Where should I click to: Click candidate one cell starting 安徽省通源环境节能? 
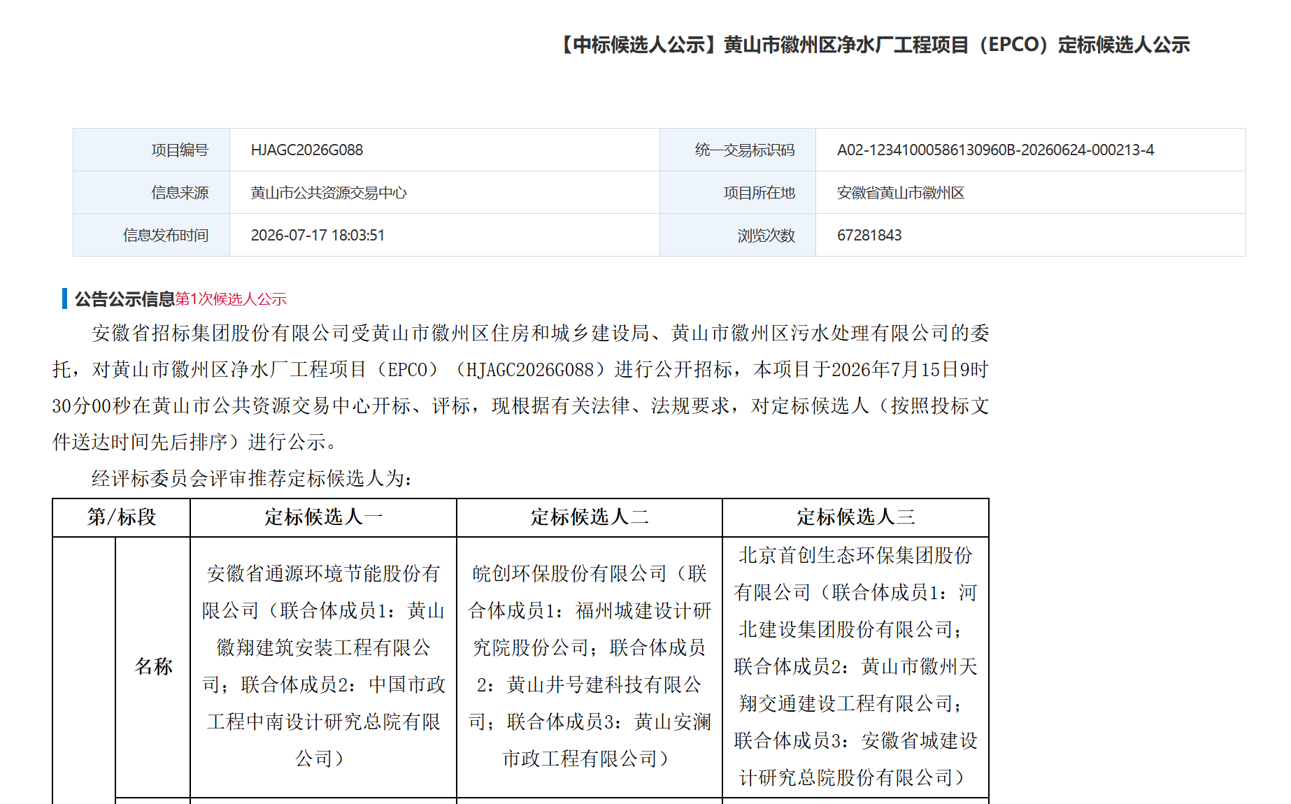(323, 666)
